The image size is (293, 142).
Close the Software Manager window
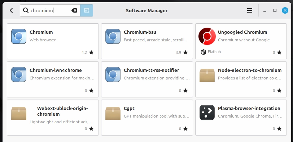[285, 10]
